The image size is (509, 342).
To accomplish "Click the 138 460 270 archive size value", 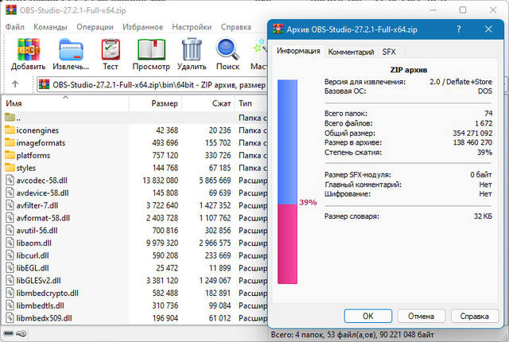I will pos(472,142).
